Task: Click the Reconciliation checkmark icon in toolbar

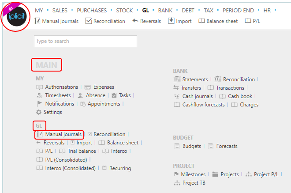Action: (89, 21)
